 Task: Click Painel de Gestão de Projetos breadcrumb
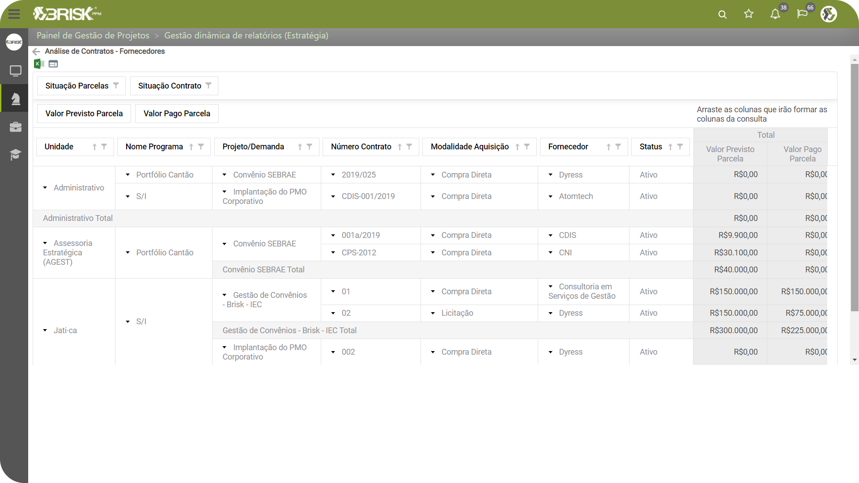tap(93, 36)
